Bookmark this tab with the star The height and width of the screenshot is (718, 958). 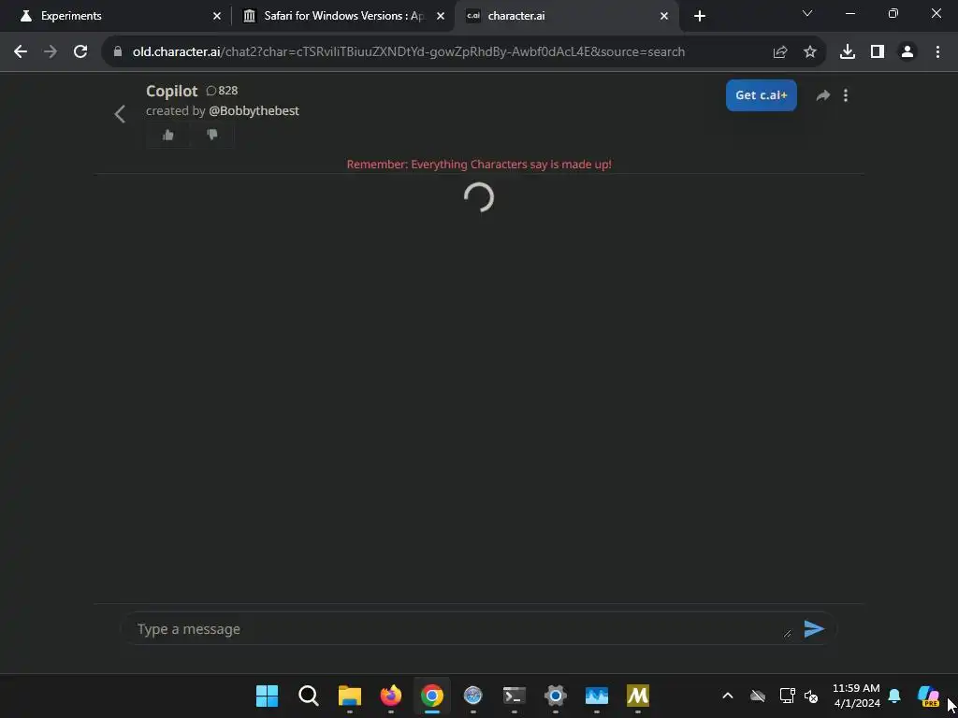click(x=809, y=52)
